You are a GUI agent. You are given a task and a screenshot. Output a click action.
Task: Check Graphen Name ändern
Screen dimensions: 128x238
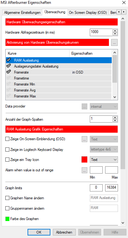7,198
